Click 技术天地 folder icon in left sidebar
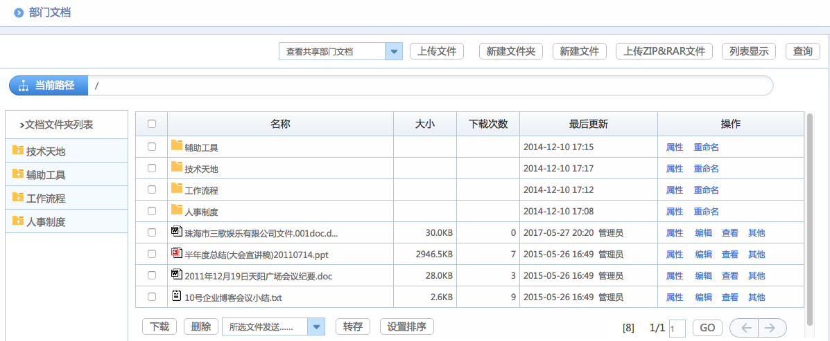This screenshot has height=341, width=830. (18, 151)
